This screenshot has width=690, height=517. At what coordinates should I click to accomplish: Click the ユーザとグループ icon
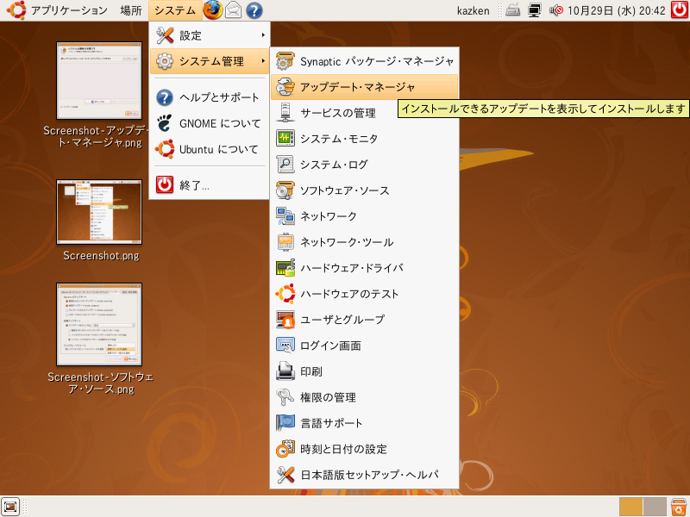coord(285,320)
